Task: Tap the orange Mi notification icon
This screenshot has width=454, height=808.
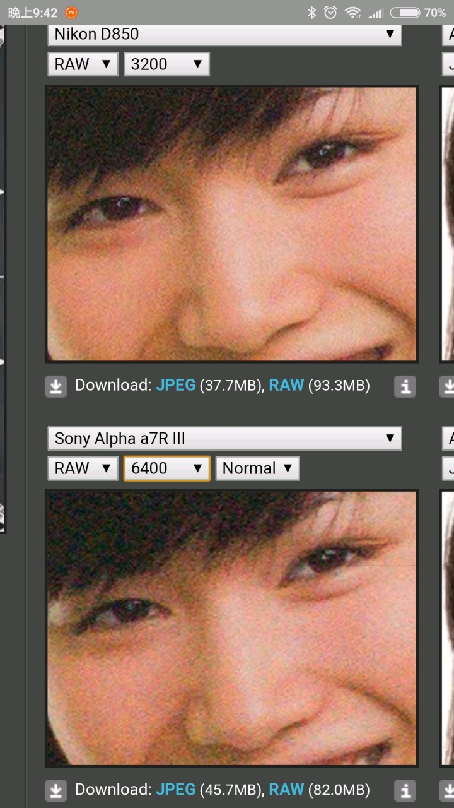Action: point(72,13)
